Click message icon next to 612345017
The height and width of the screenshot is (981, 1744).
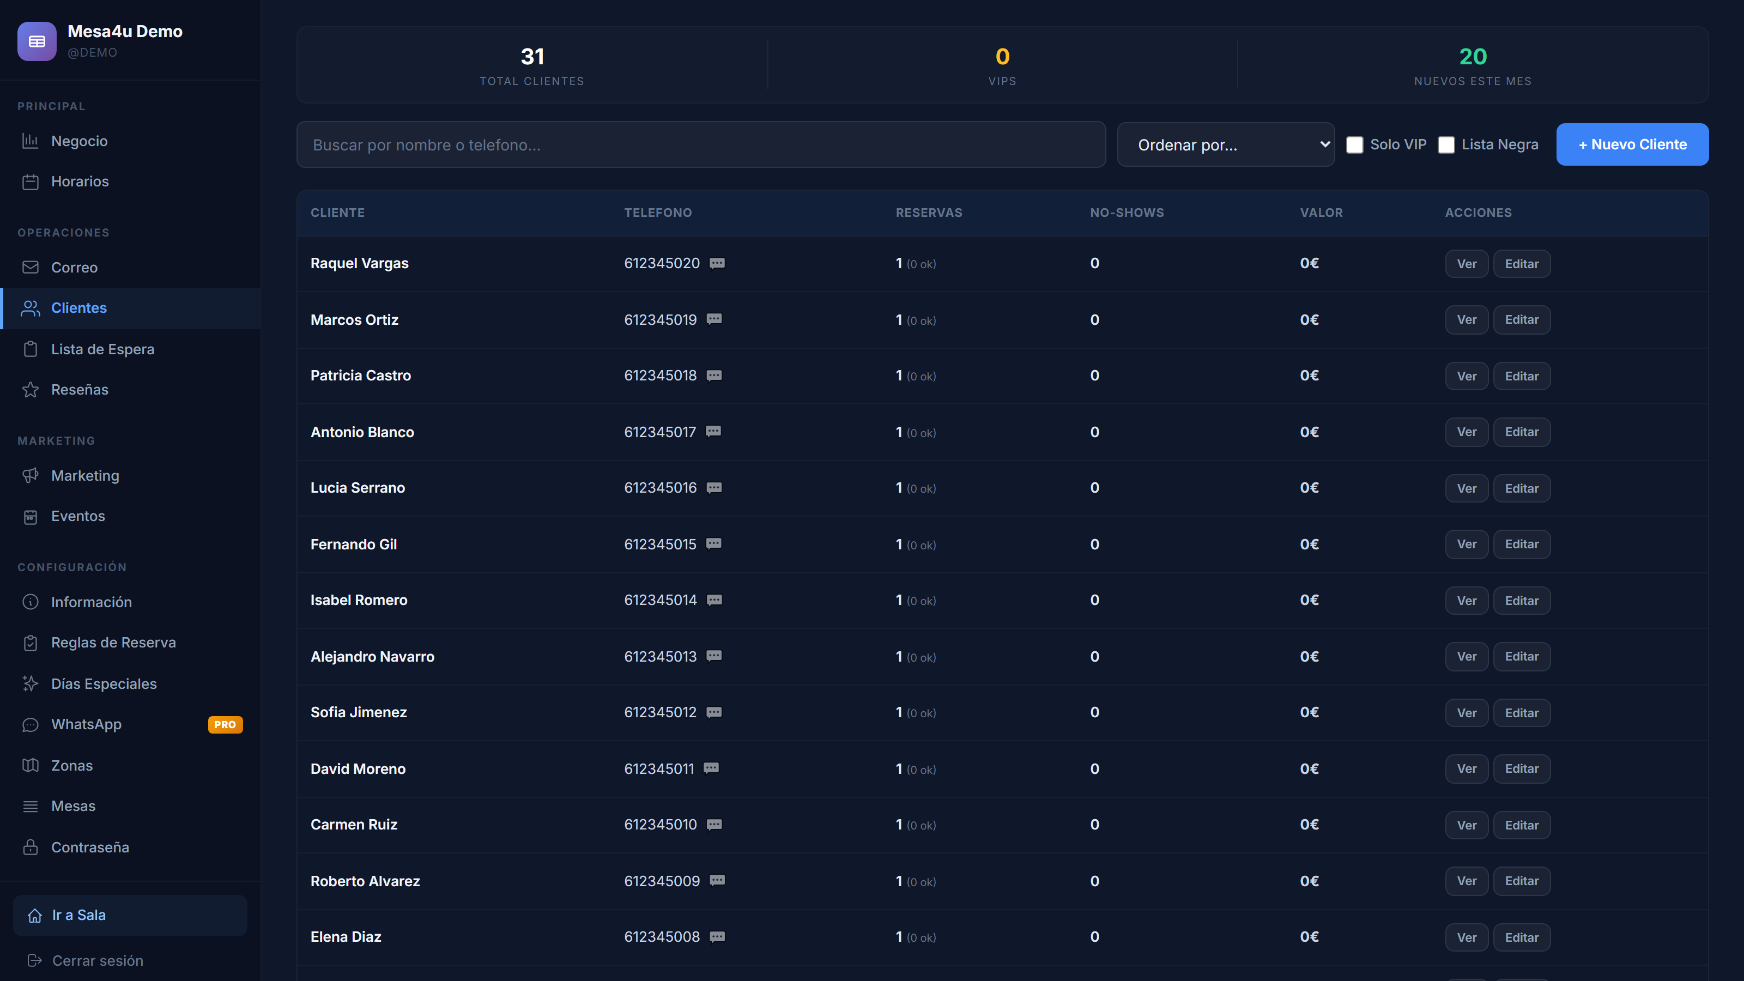pos(713,432)
